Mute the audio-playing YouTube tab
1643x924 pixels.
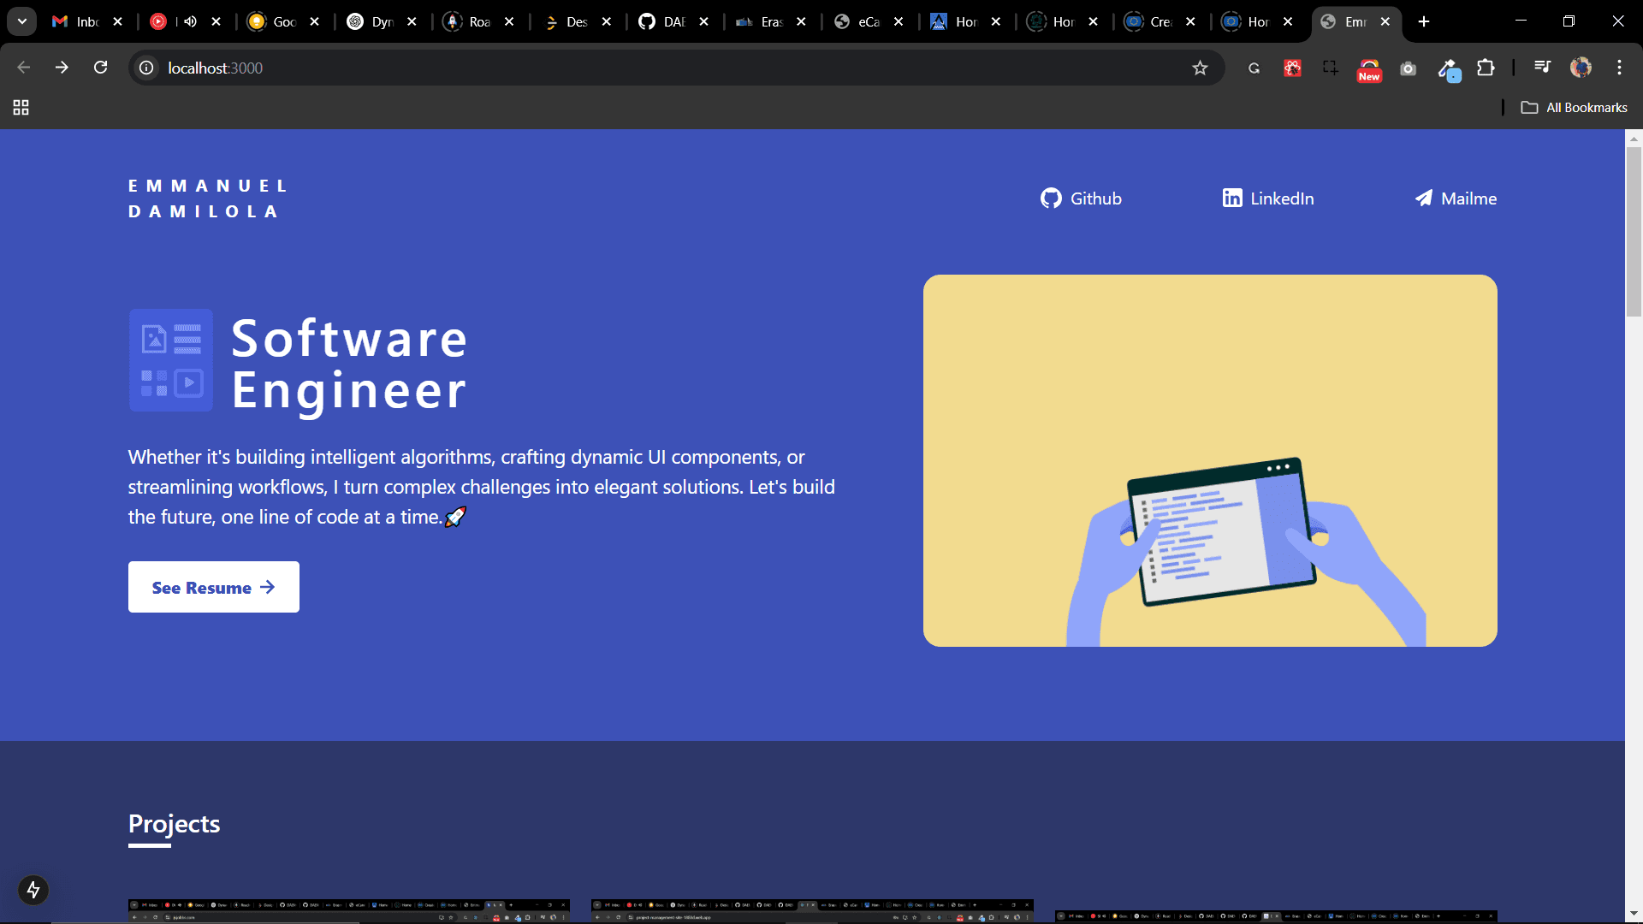click(190, 21)
